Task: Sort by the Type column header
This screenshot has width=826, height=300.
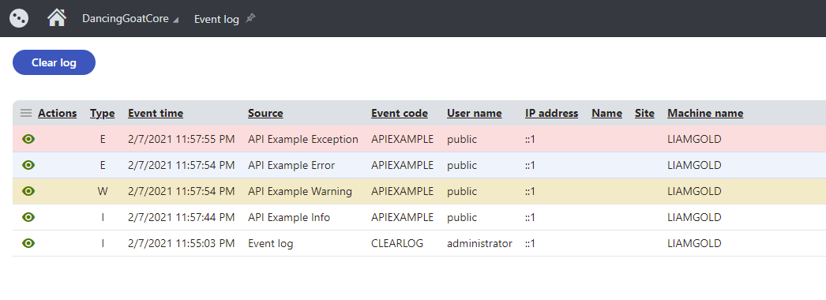Action: pyautogui.click(x=102, y=113)
